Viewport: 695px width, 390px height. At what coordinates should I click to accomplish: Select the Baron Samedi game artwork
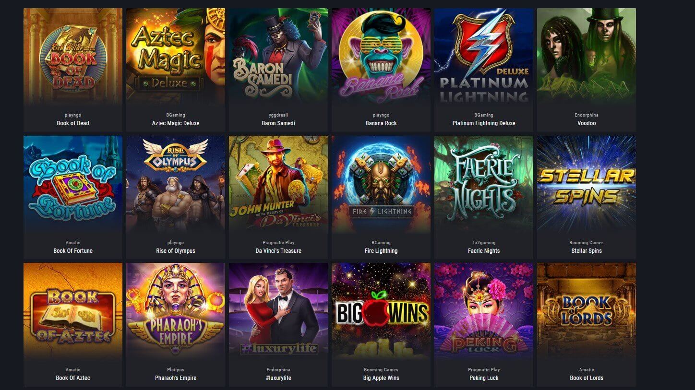[x=278, y=57]
